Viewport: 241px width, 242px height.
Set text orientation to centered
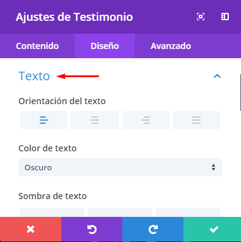coord(95,120)
